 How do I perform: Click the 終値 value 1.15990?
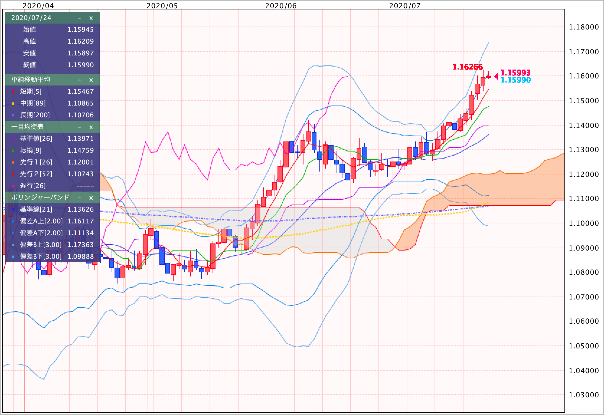pos(81,65)
